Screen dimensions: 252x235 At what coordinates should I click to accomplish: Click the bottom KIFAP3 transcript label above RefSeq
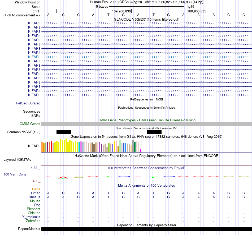(x=34, y=95)
